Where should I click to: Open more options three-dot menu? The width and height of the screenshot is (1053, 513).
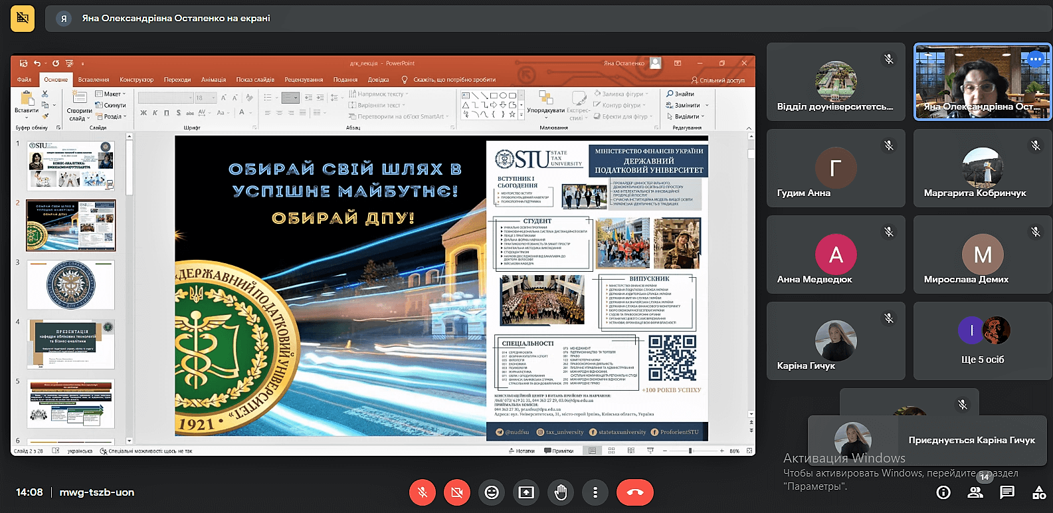tap(595, 492)
